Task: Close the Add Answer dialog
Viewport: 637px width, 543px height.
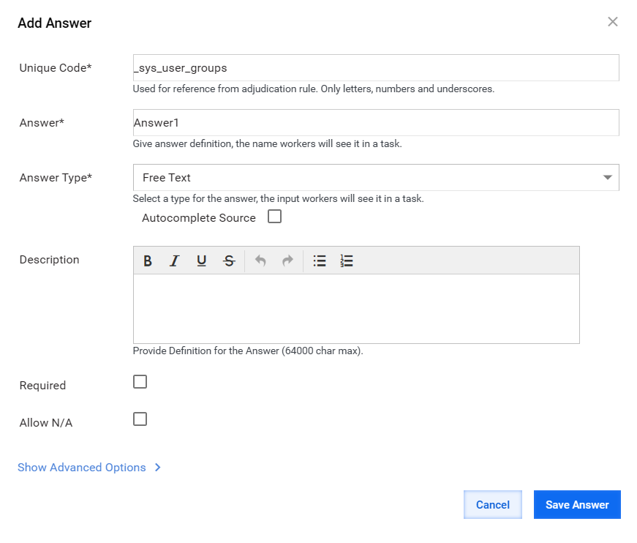Action: tap(613, 22)
